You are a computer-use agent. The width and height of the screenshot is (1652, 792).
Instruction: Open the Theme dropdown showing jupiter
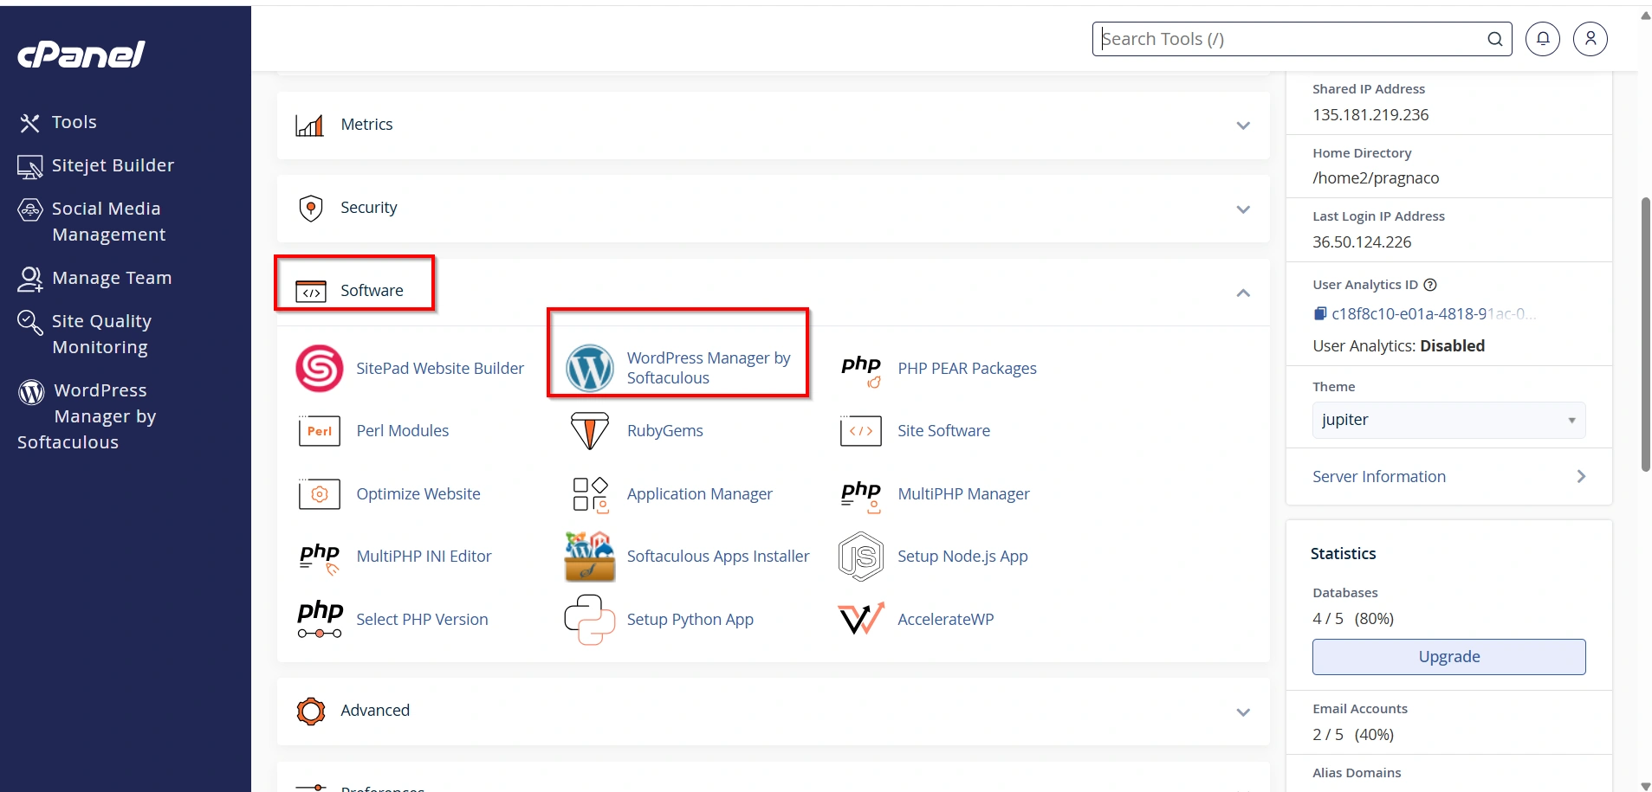1448,420
